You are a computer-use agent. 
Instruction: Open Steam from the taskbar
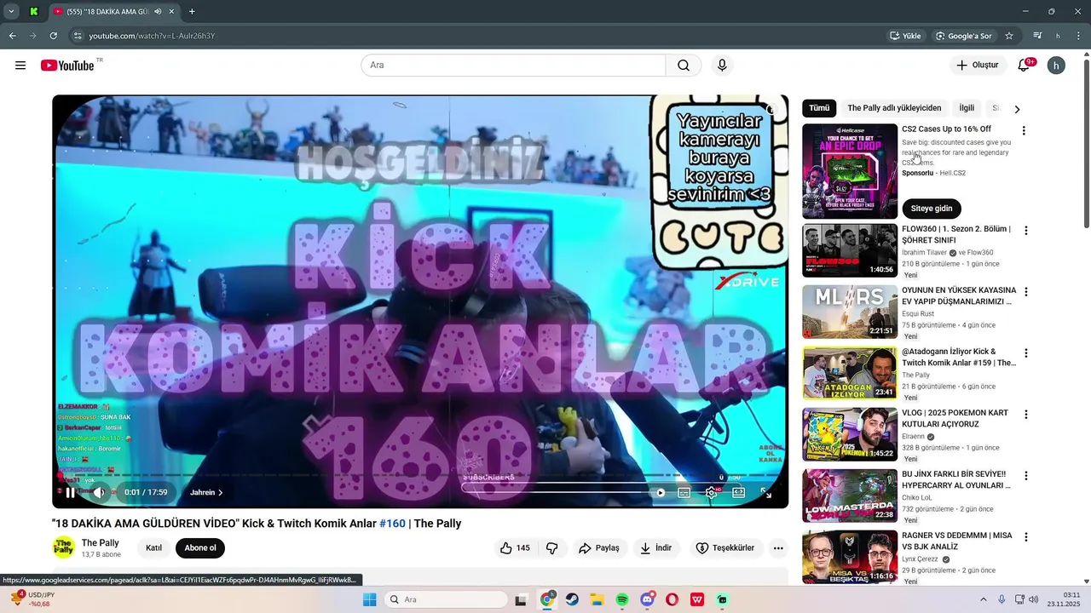pyautogui.click(x=572, y=599)
